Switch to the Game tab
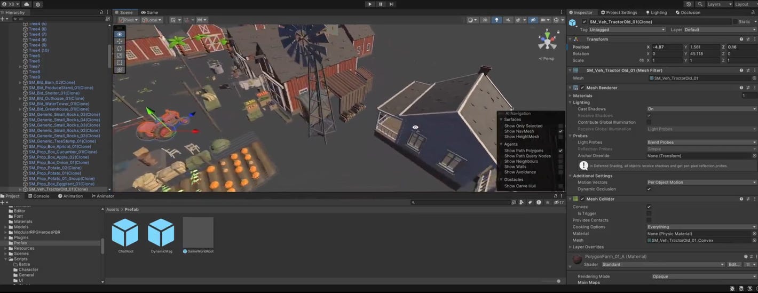 [x=149, y=12]
